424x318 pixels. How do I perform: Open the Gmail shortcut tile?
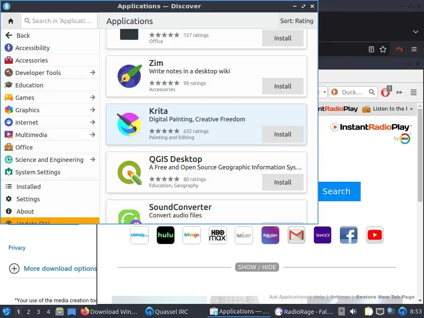(296, 235)
